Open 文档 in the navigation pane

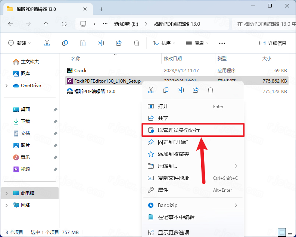(21, 133)
